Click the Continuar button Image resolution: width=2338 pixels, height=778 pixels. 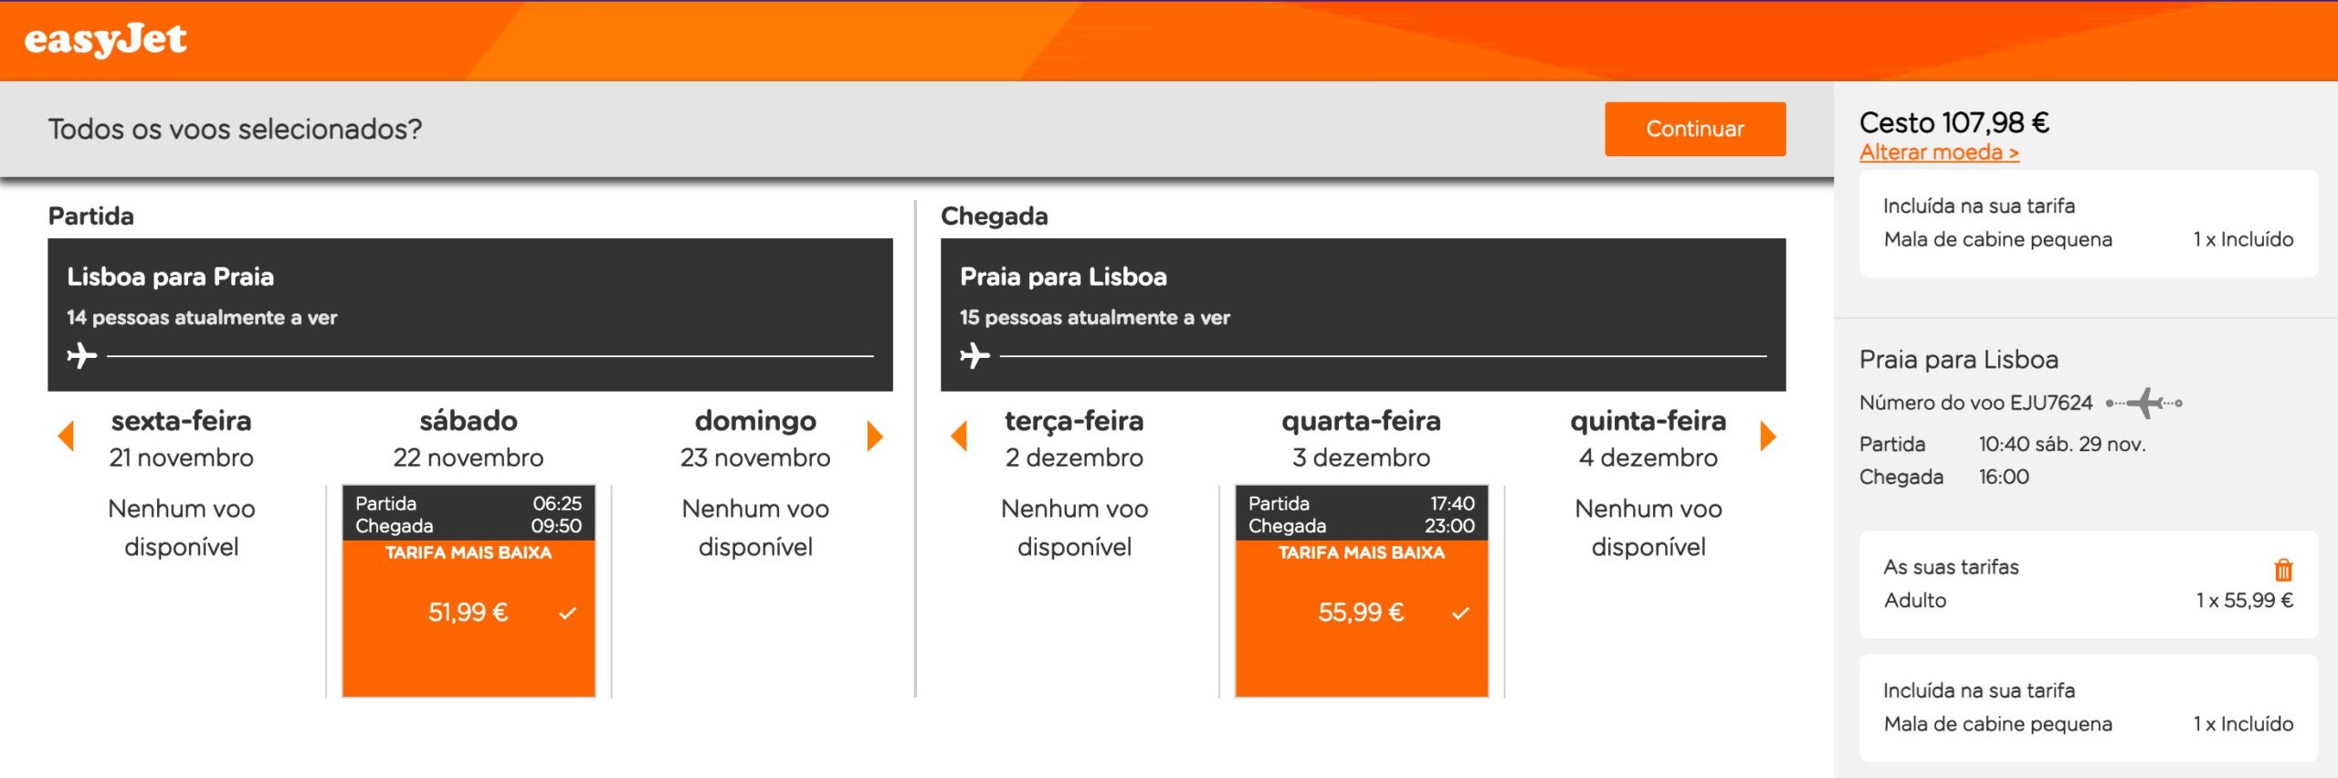pos(1695,129)
